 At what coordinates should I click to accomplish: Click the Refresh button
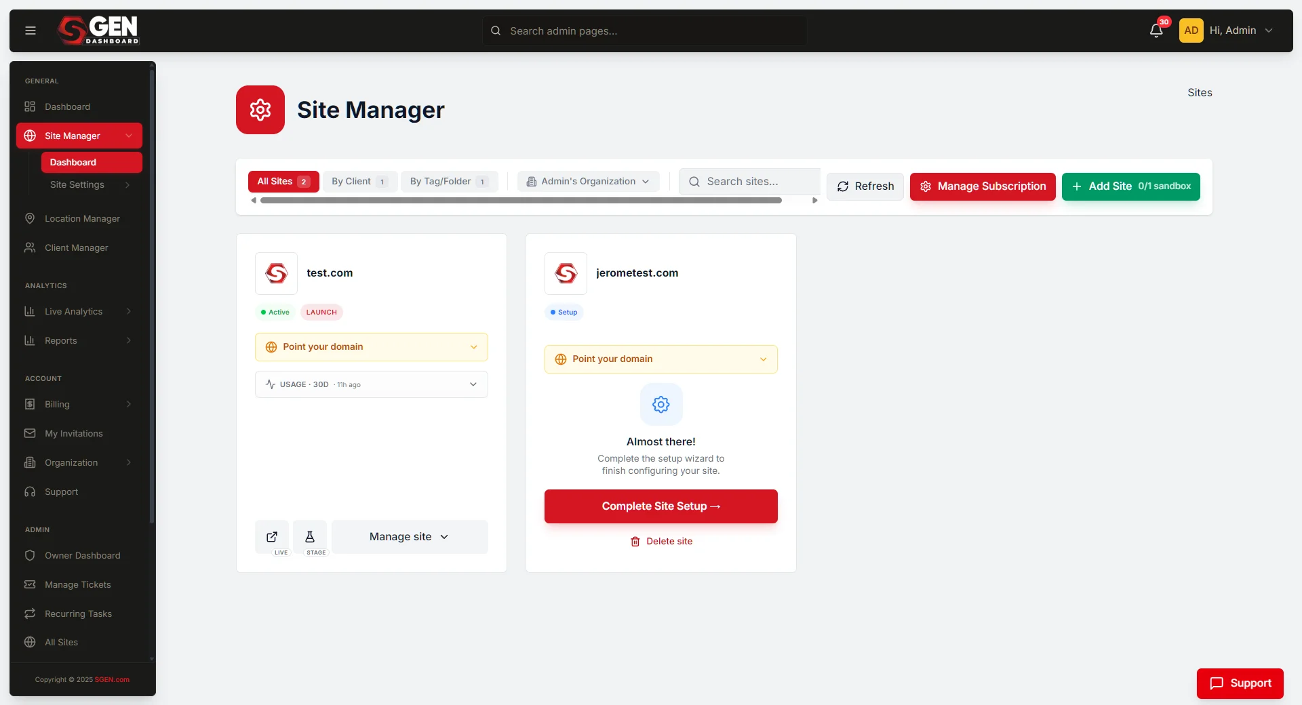click(865, 186)
